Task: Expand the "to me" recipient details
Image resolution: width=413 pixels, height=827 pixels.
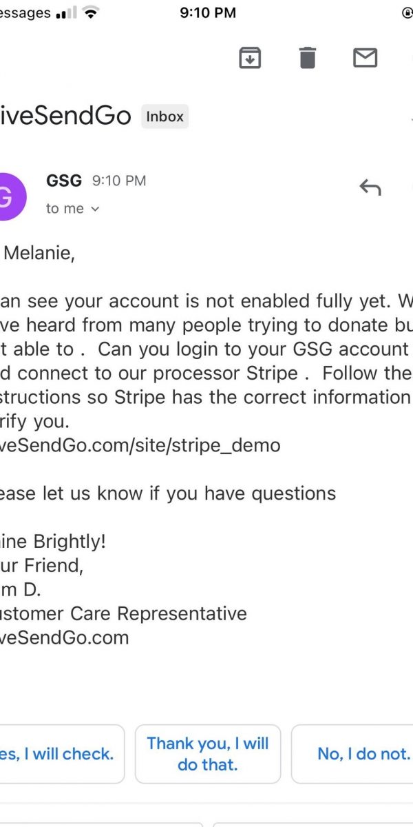Action: (73, 209)
